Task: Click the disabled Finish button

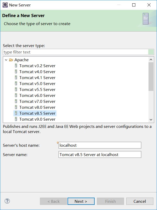Action: 110,201
